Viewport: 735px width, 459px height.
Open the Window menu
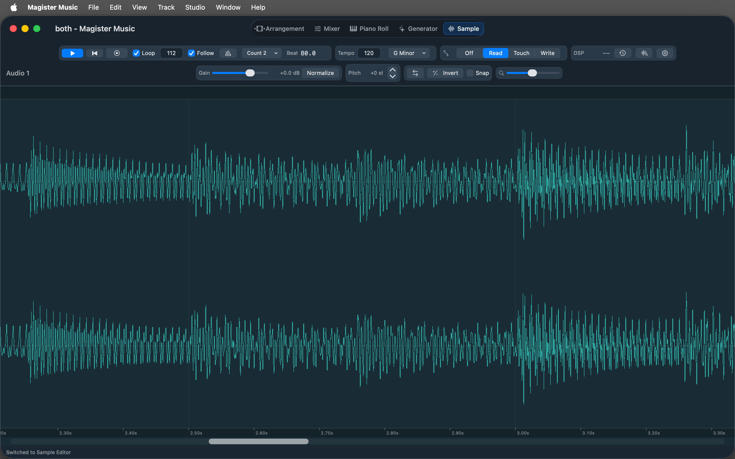[x=228, y=7]
